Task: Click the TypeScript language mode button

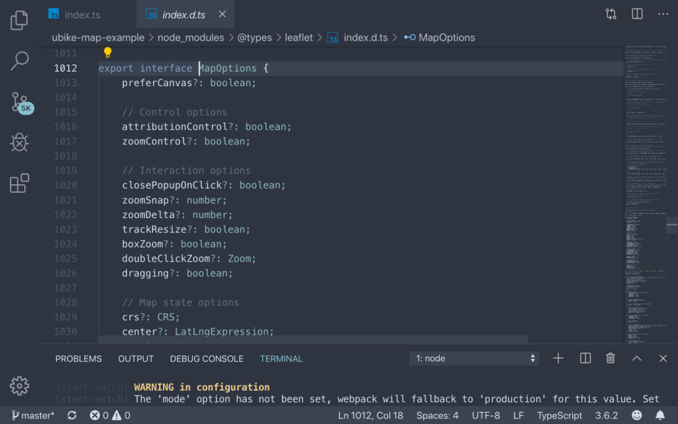Action: 559,415
